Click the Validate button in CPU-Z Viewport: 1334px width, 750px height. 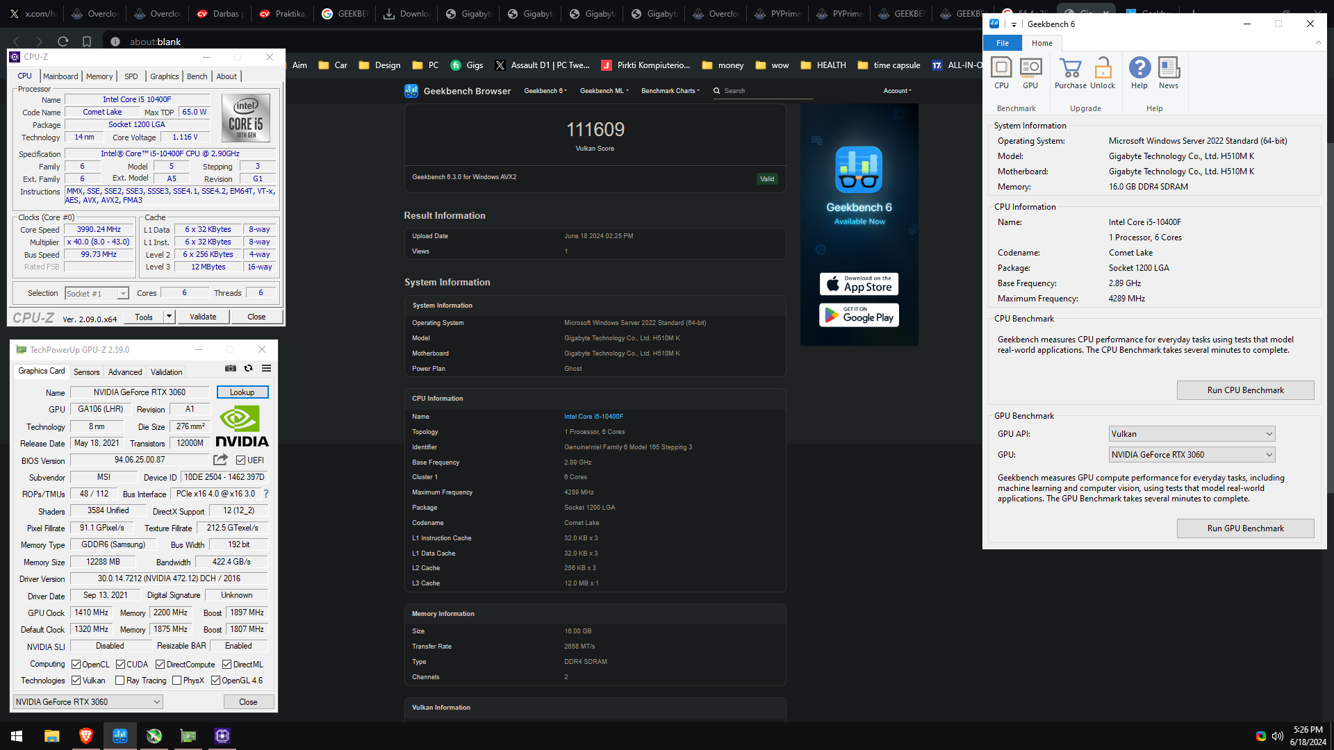(203, 317)
